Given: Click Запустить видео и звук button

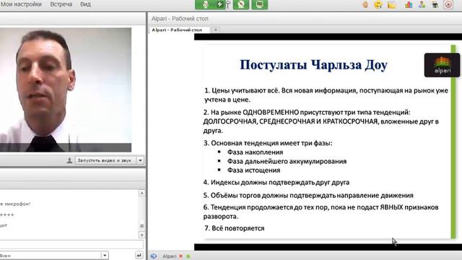Looking at the screenshot, I should (105, 160).
